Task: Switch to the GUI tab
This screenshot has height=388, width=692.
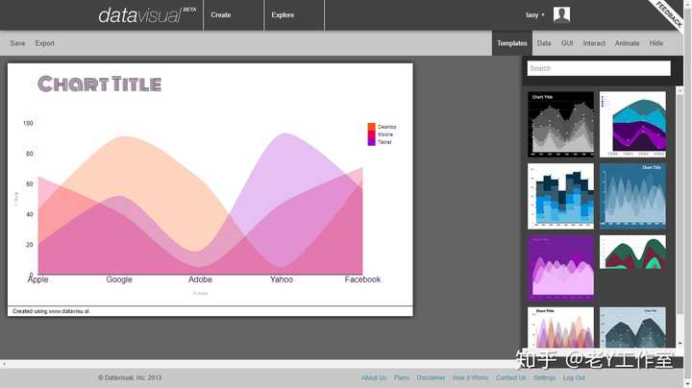Action: [x=567, y=43]
